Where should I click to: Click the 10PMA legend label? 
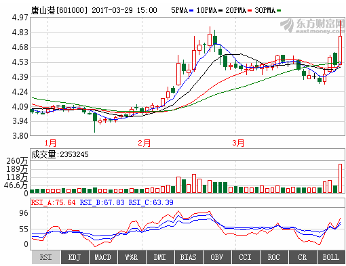pyautogui.click(x=207, y=10)
